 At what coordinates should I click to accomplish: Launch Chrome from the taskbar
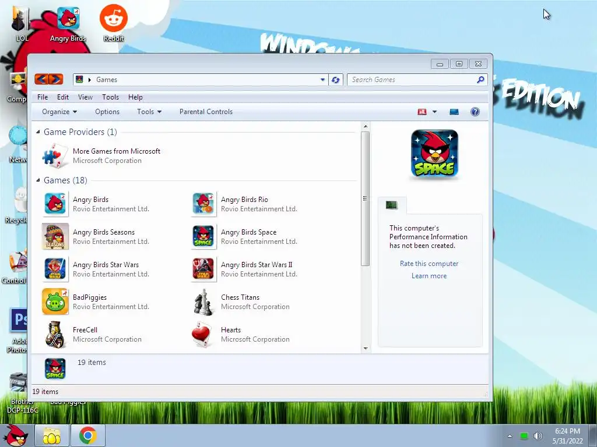tap(87, 435)
